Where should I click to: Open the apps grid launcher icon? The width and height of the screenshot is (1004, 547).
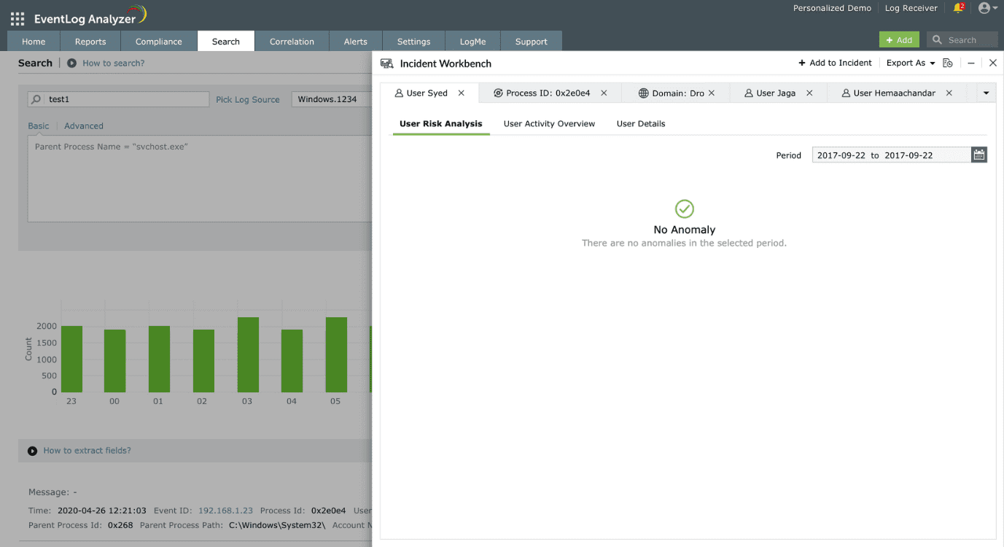[x=17, y=19]
